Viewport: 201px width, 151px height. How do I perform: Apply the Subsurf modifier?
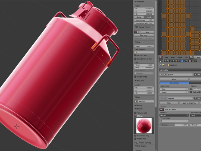pos(174,79)
